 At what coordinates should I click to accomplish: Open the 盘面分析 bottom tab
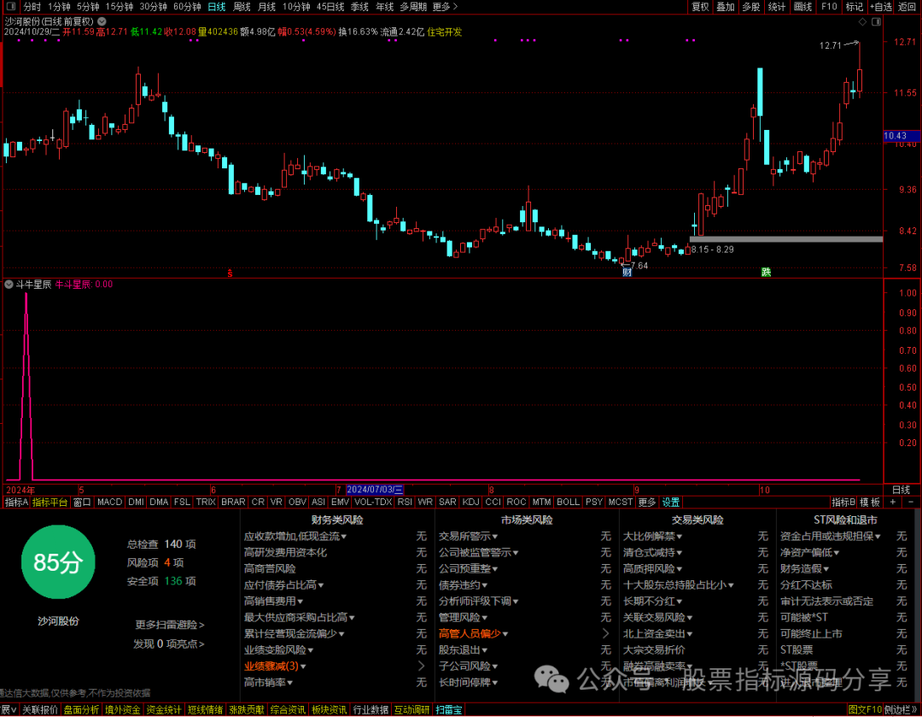pos(82,710)
